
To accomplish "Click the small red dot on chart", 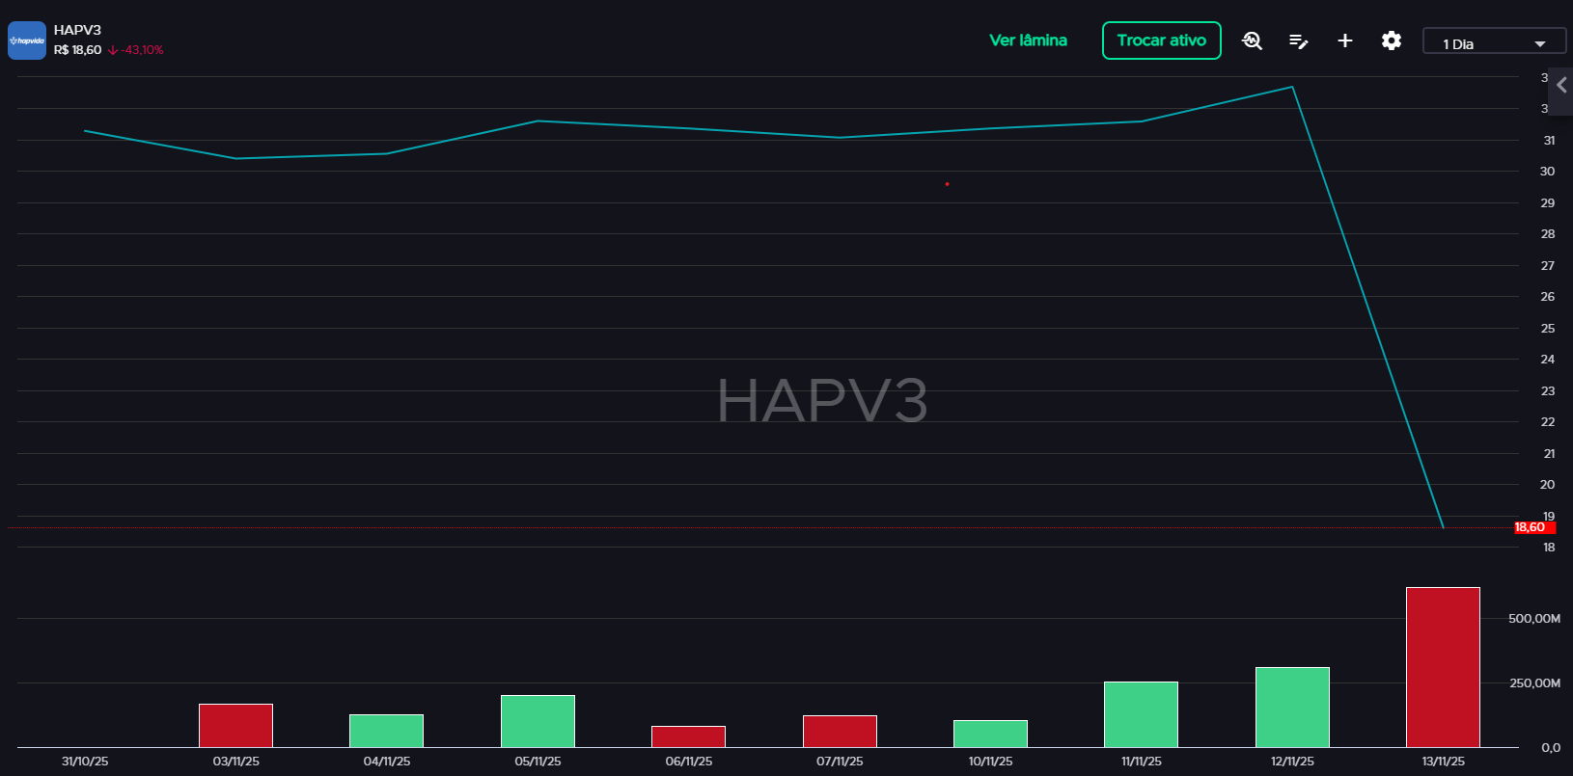I will [x=947, y=184].
